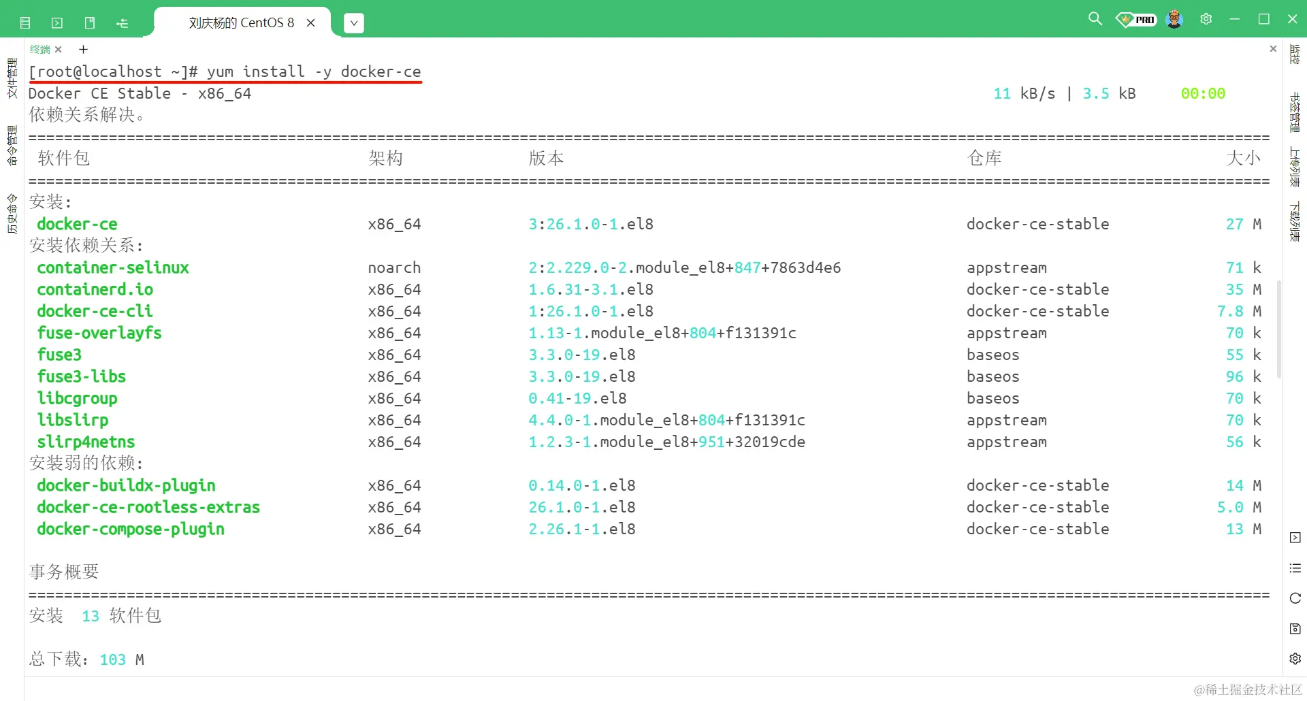1307x701 pixels.
Task: Click the 安装 13 软件包 summary line
Action: coord(95,615)
